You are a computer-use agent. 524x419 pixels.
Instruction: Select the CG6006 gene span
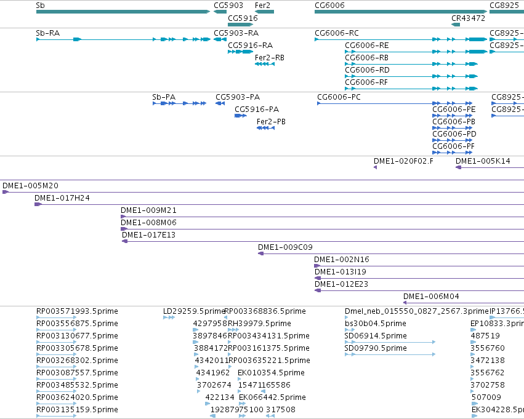pos(401,12)
